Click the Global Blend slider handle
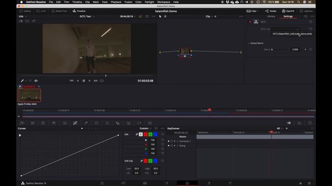332x186 pixels. coord(272,50)
